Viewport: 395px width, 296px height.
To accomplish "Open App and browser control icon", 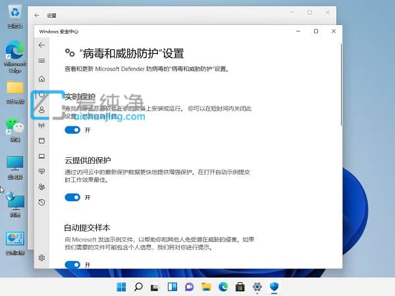I will (42, 141).
